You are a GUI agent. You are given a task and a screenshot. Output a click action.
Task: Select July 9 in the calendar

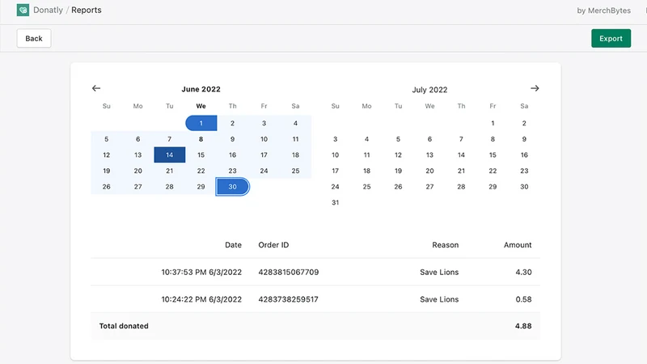coord(524,139)
